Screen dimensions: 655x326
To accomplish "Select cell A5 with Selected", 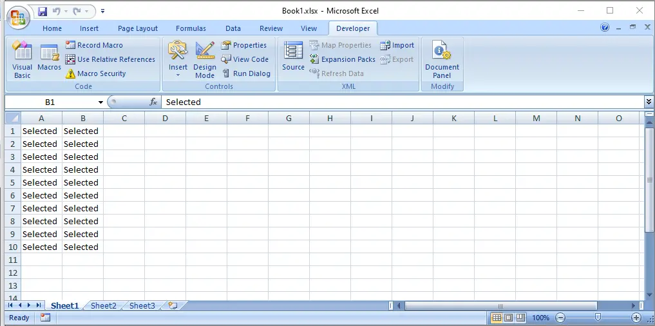I will [41, 182].
